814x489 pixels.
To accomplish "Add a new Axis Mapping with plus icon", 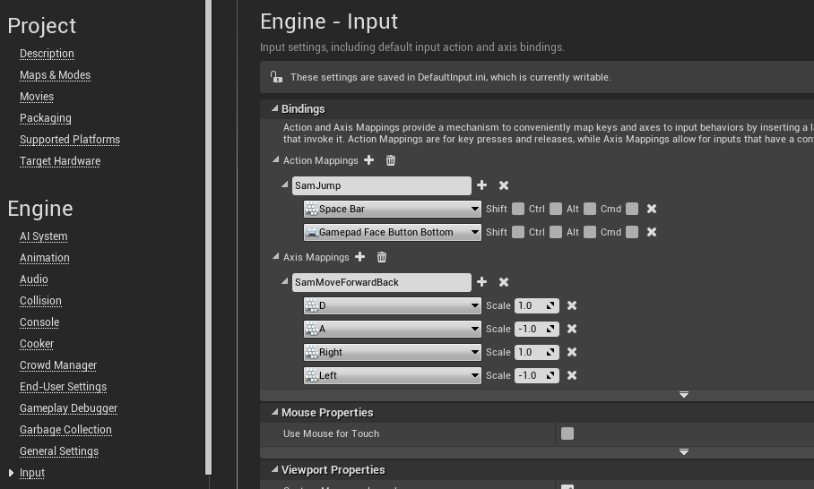I will point(360,257).
